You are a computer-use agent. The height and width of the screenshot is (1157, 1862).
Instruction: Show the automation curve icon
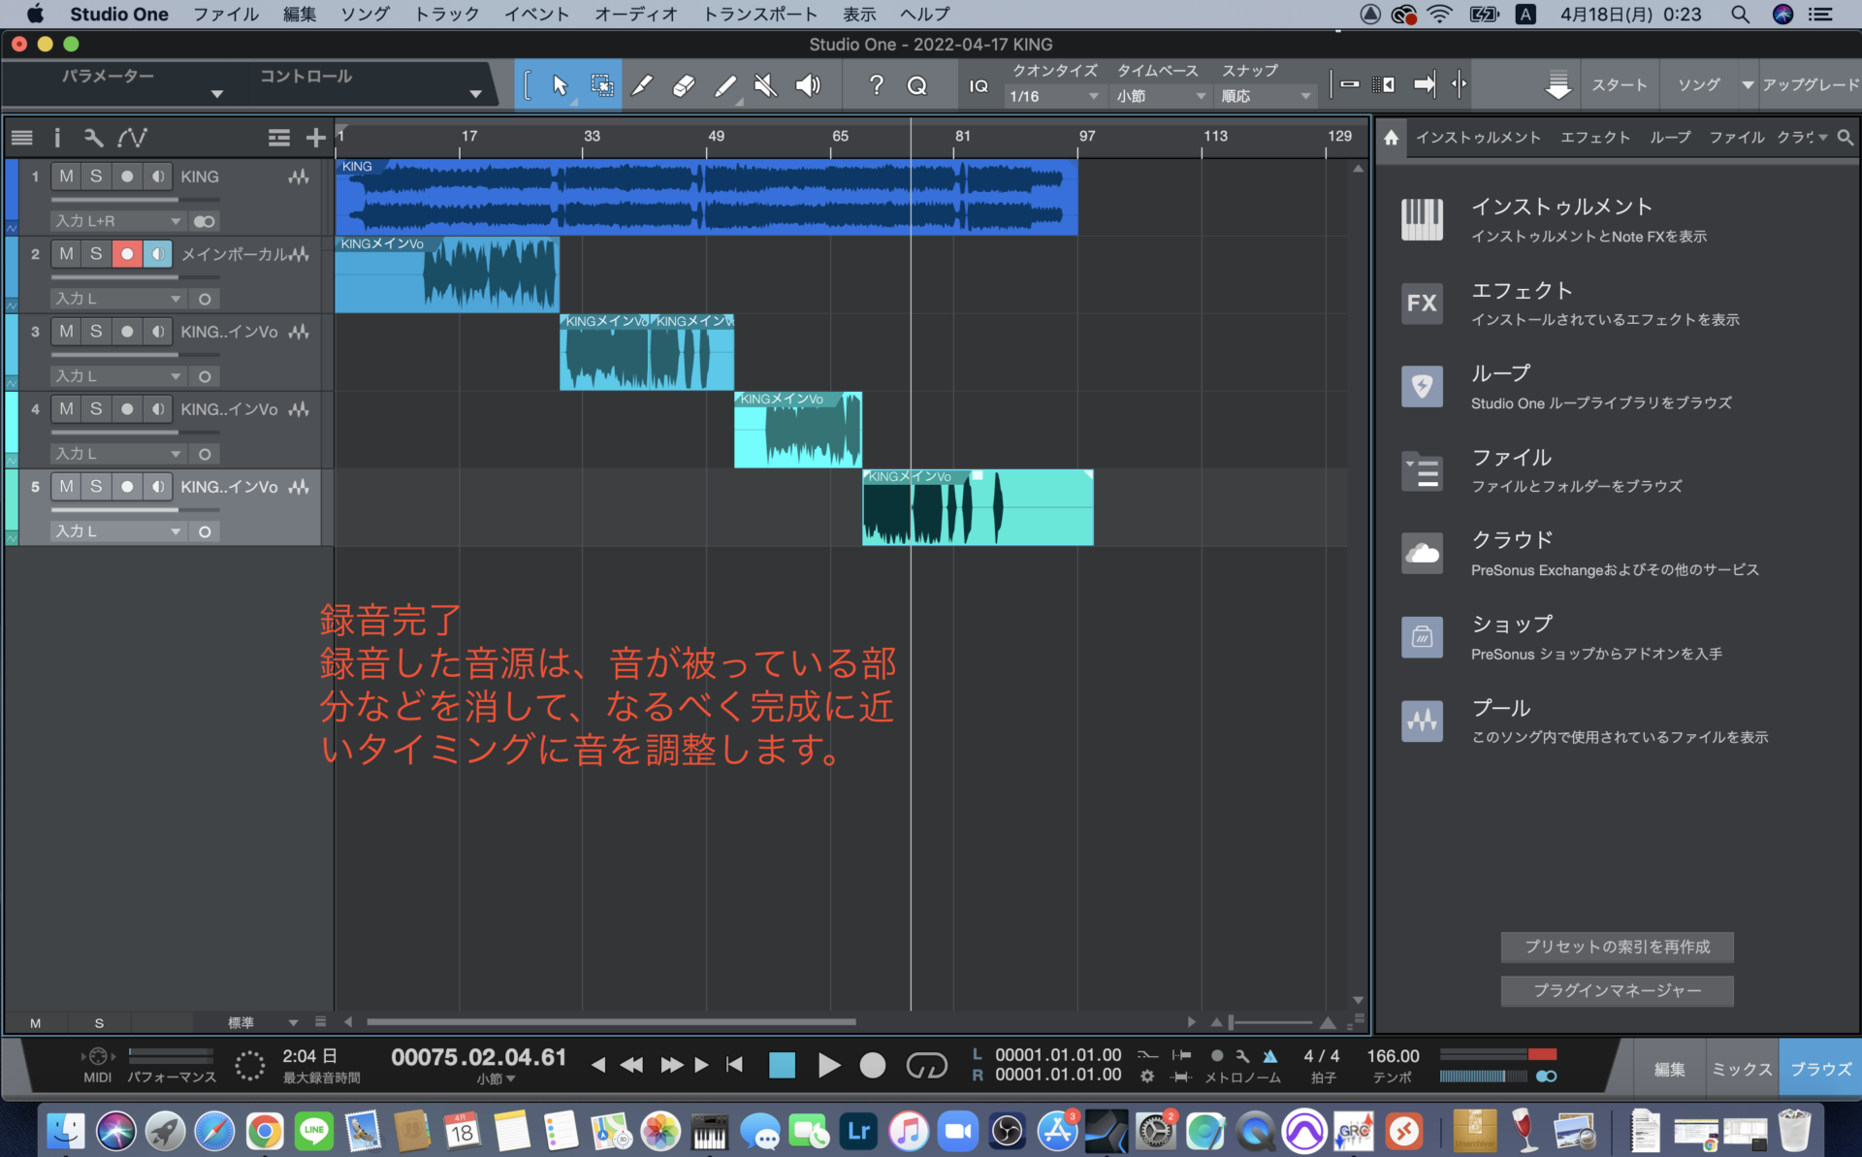132,138
